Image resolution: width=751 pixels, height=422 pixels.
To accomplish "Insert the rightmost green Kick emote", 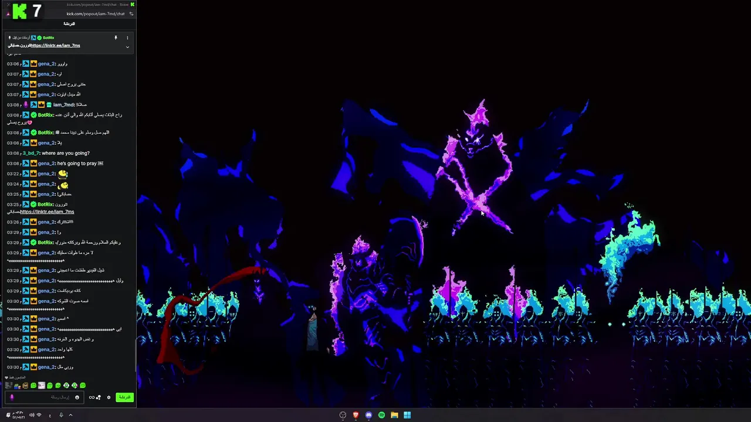I will pos(83,386).
